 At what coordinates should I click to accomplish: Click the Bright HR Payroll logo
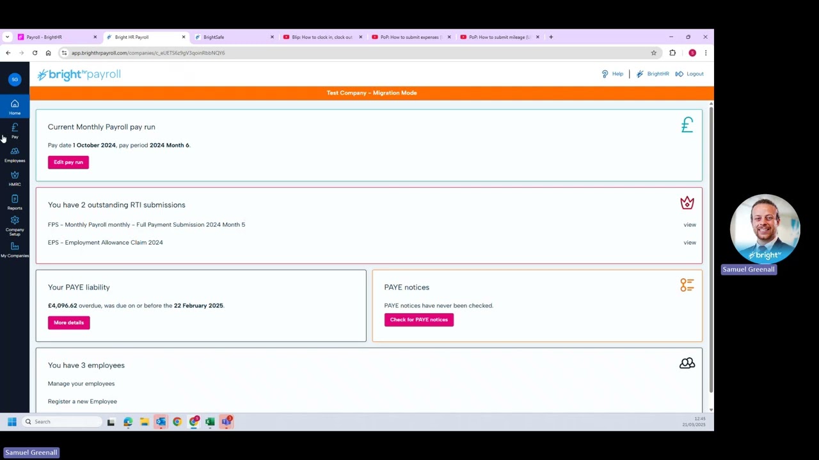(79, 75)
